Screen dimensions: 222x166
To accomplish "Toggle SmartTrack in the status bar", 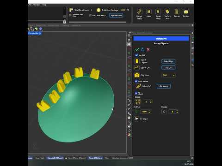I will pos(40,158).
